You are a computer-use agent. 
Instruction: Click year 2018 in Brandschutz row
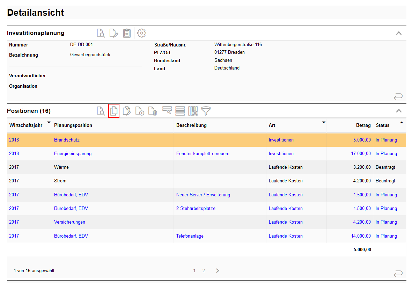14,140
